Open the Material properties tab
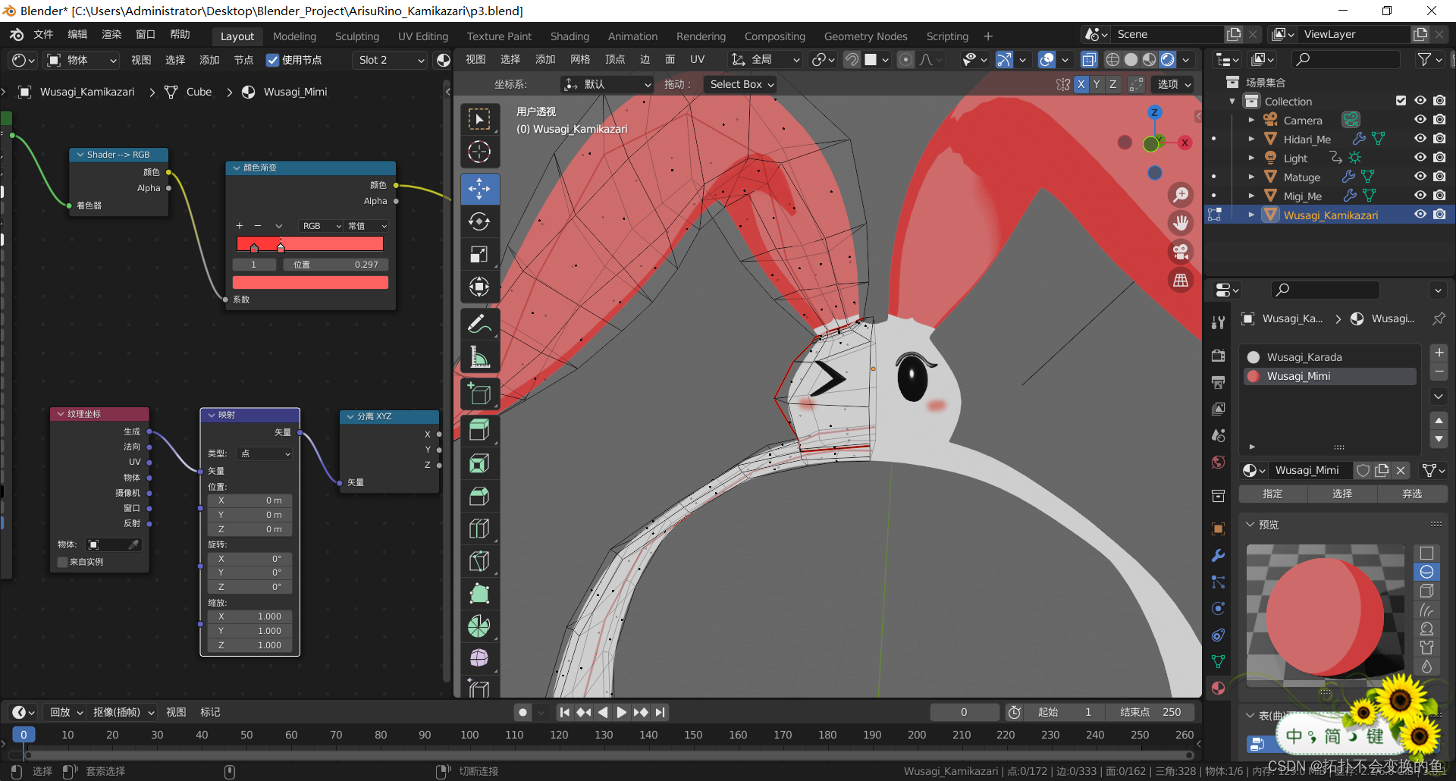 click(x=1218, y=688)
